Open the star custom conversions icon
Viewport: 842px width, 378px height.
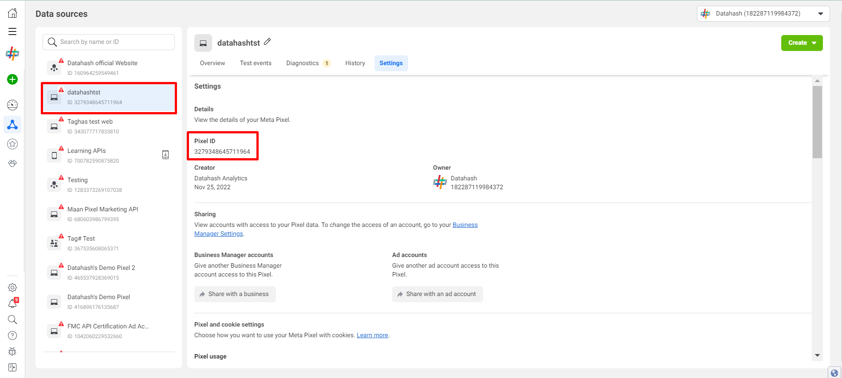12,144
